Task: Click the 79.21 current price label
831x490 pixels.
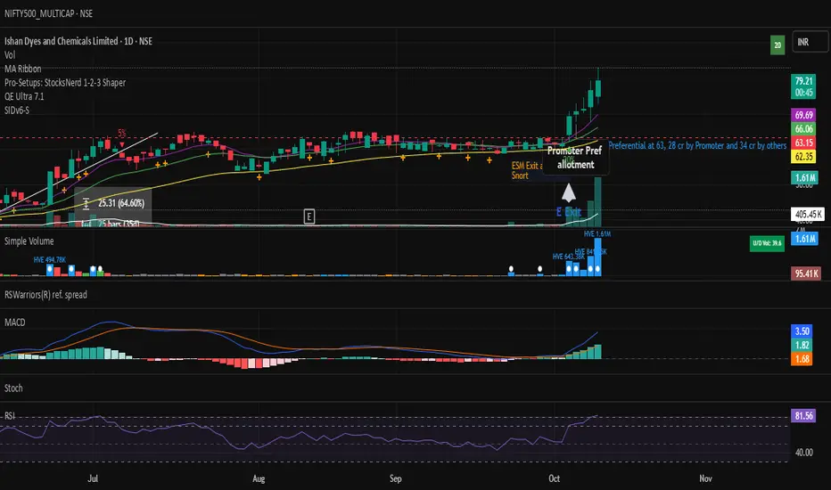Action: coord(804,86)
